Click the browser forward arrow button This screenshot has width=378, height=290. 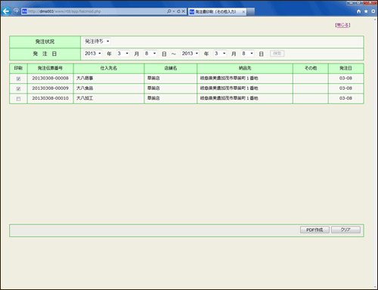click(x=16, y=11)
